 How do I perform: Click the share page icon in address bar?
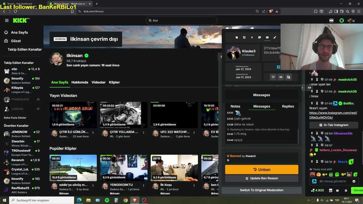(x=264, y=11)
